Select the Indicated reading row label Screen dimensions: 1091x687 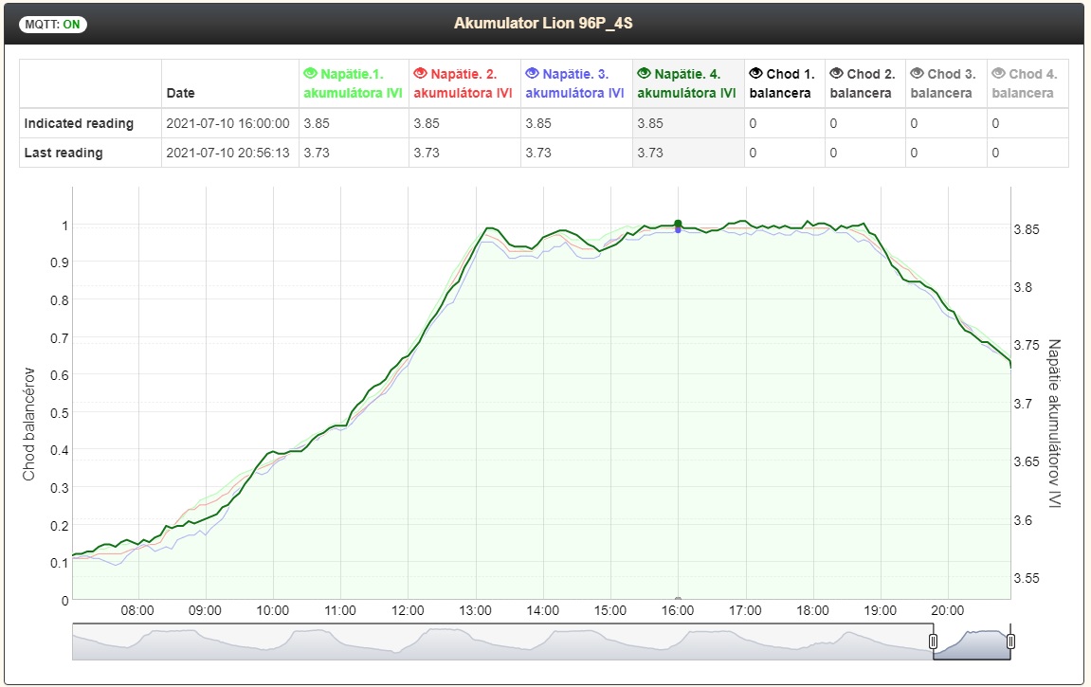pyautogui.click(x=79, y=123)
